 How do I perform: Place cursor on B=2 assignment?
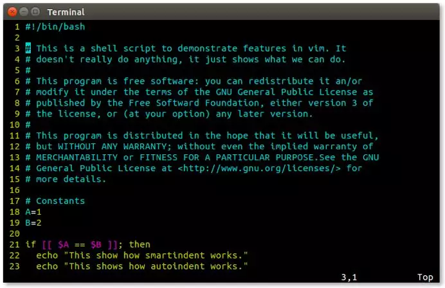33,222
